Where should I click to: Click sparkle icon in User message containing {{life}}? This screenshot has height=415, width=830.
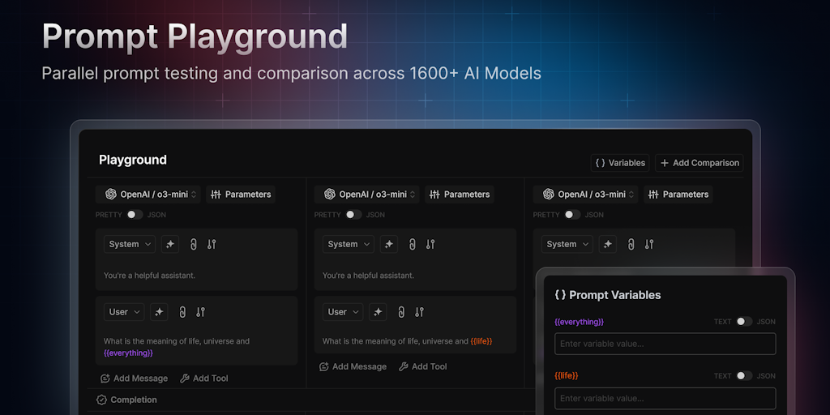[378, 312]
